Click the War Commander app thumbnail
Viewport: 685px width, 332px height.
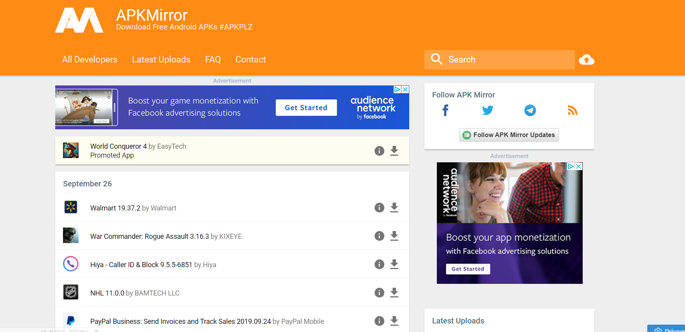click(71, 235)
